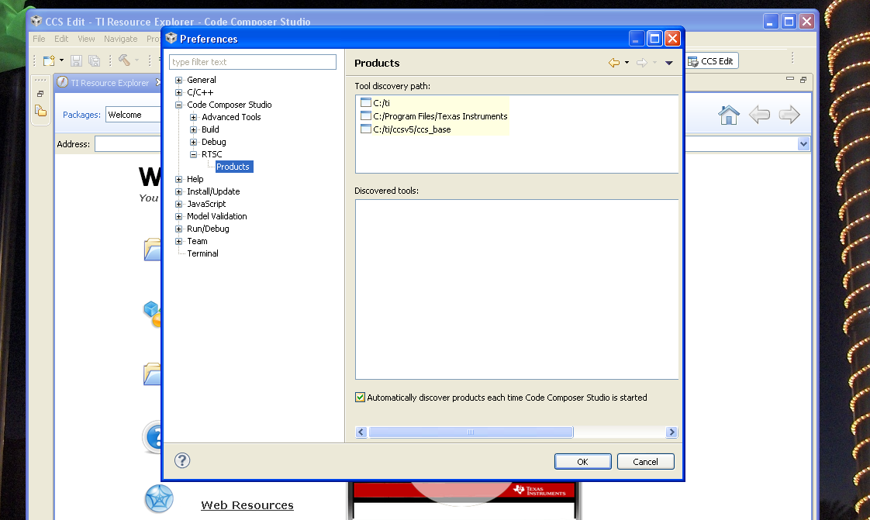Open the Navigate menu
870x520 pixels.
click(x=120, y=39)
